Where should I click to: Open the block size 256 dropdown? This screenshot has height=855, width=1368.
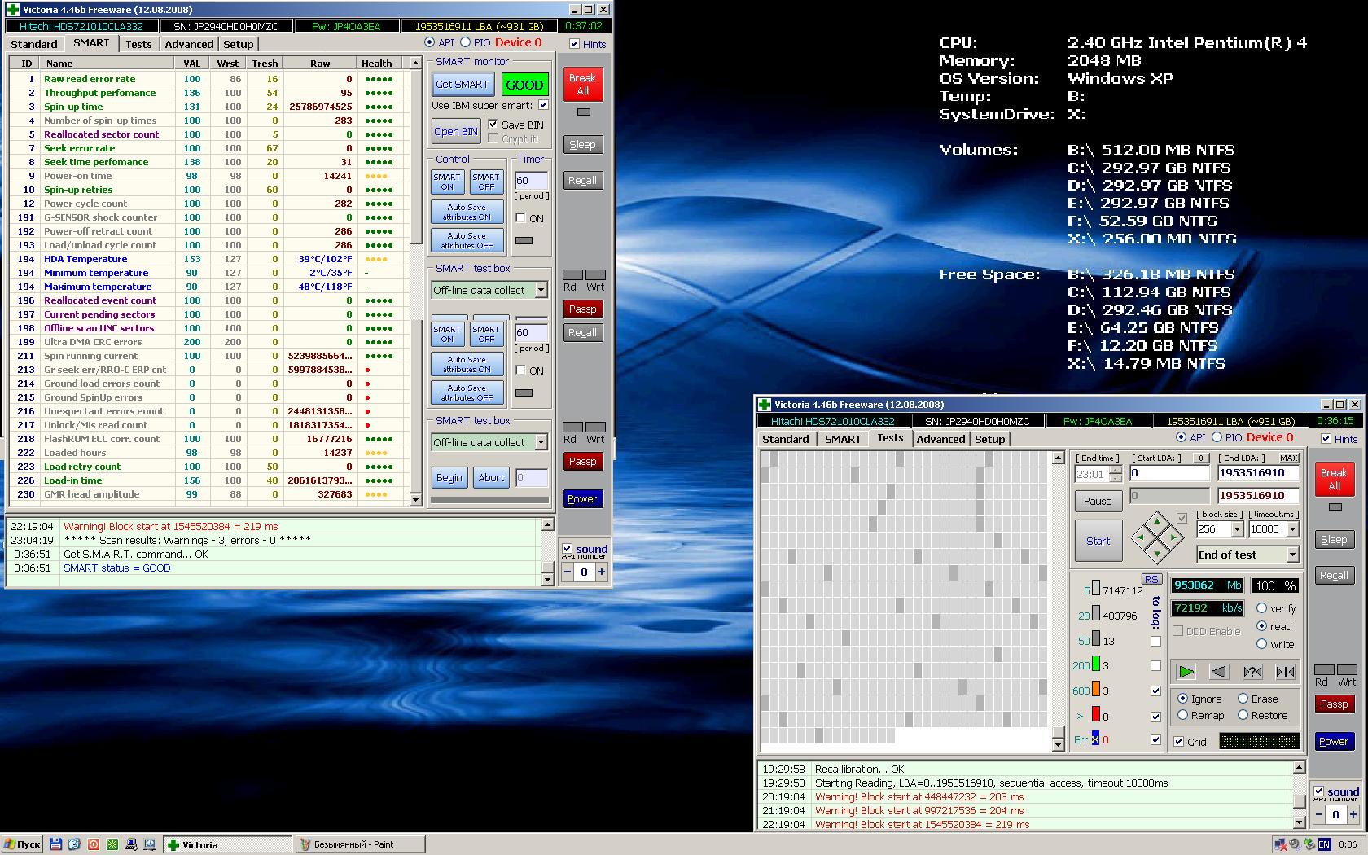[x=1237, y=529]
